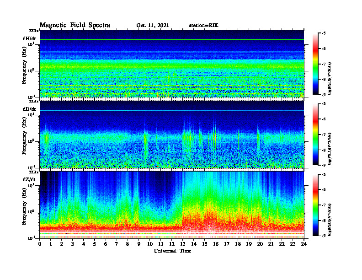This screenshot has height=280, width=362.
Task: Click hour tick label 5 on time axis
Action: pyautogui.click(x=95, y=244)
